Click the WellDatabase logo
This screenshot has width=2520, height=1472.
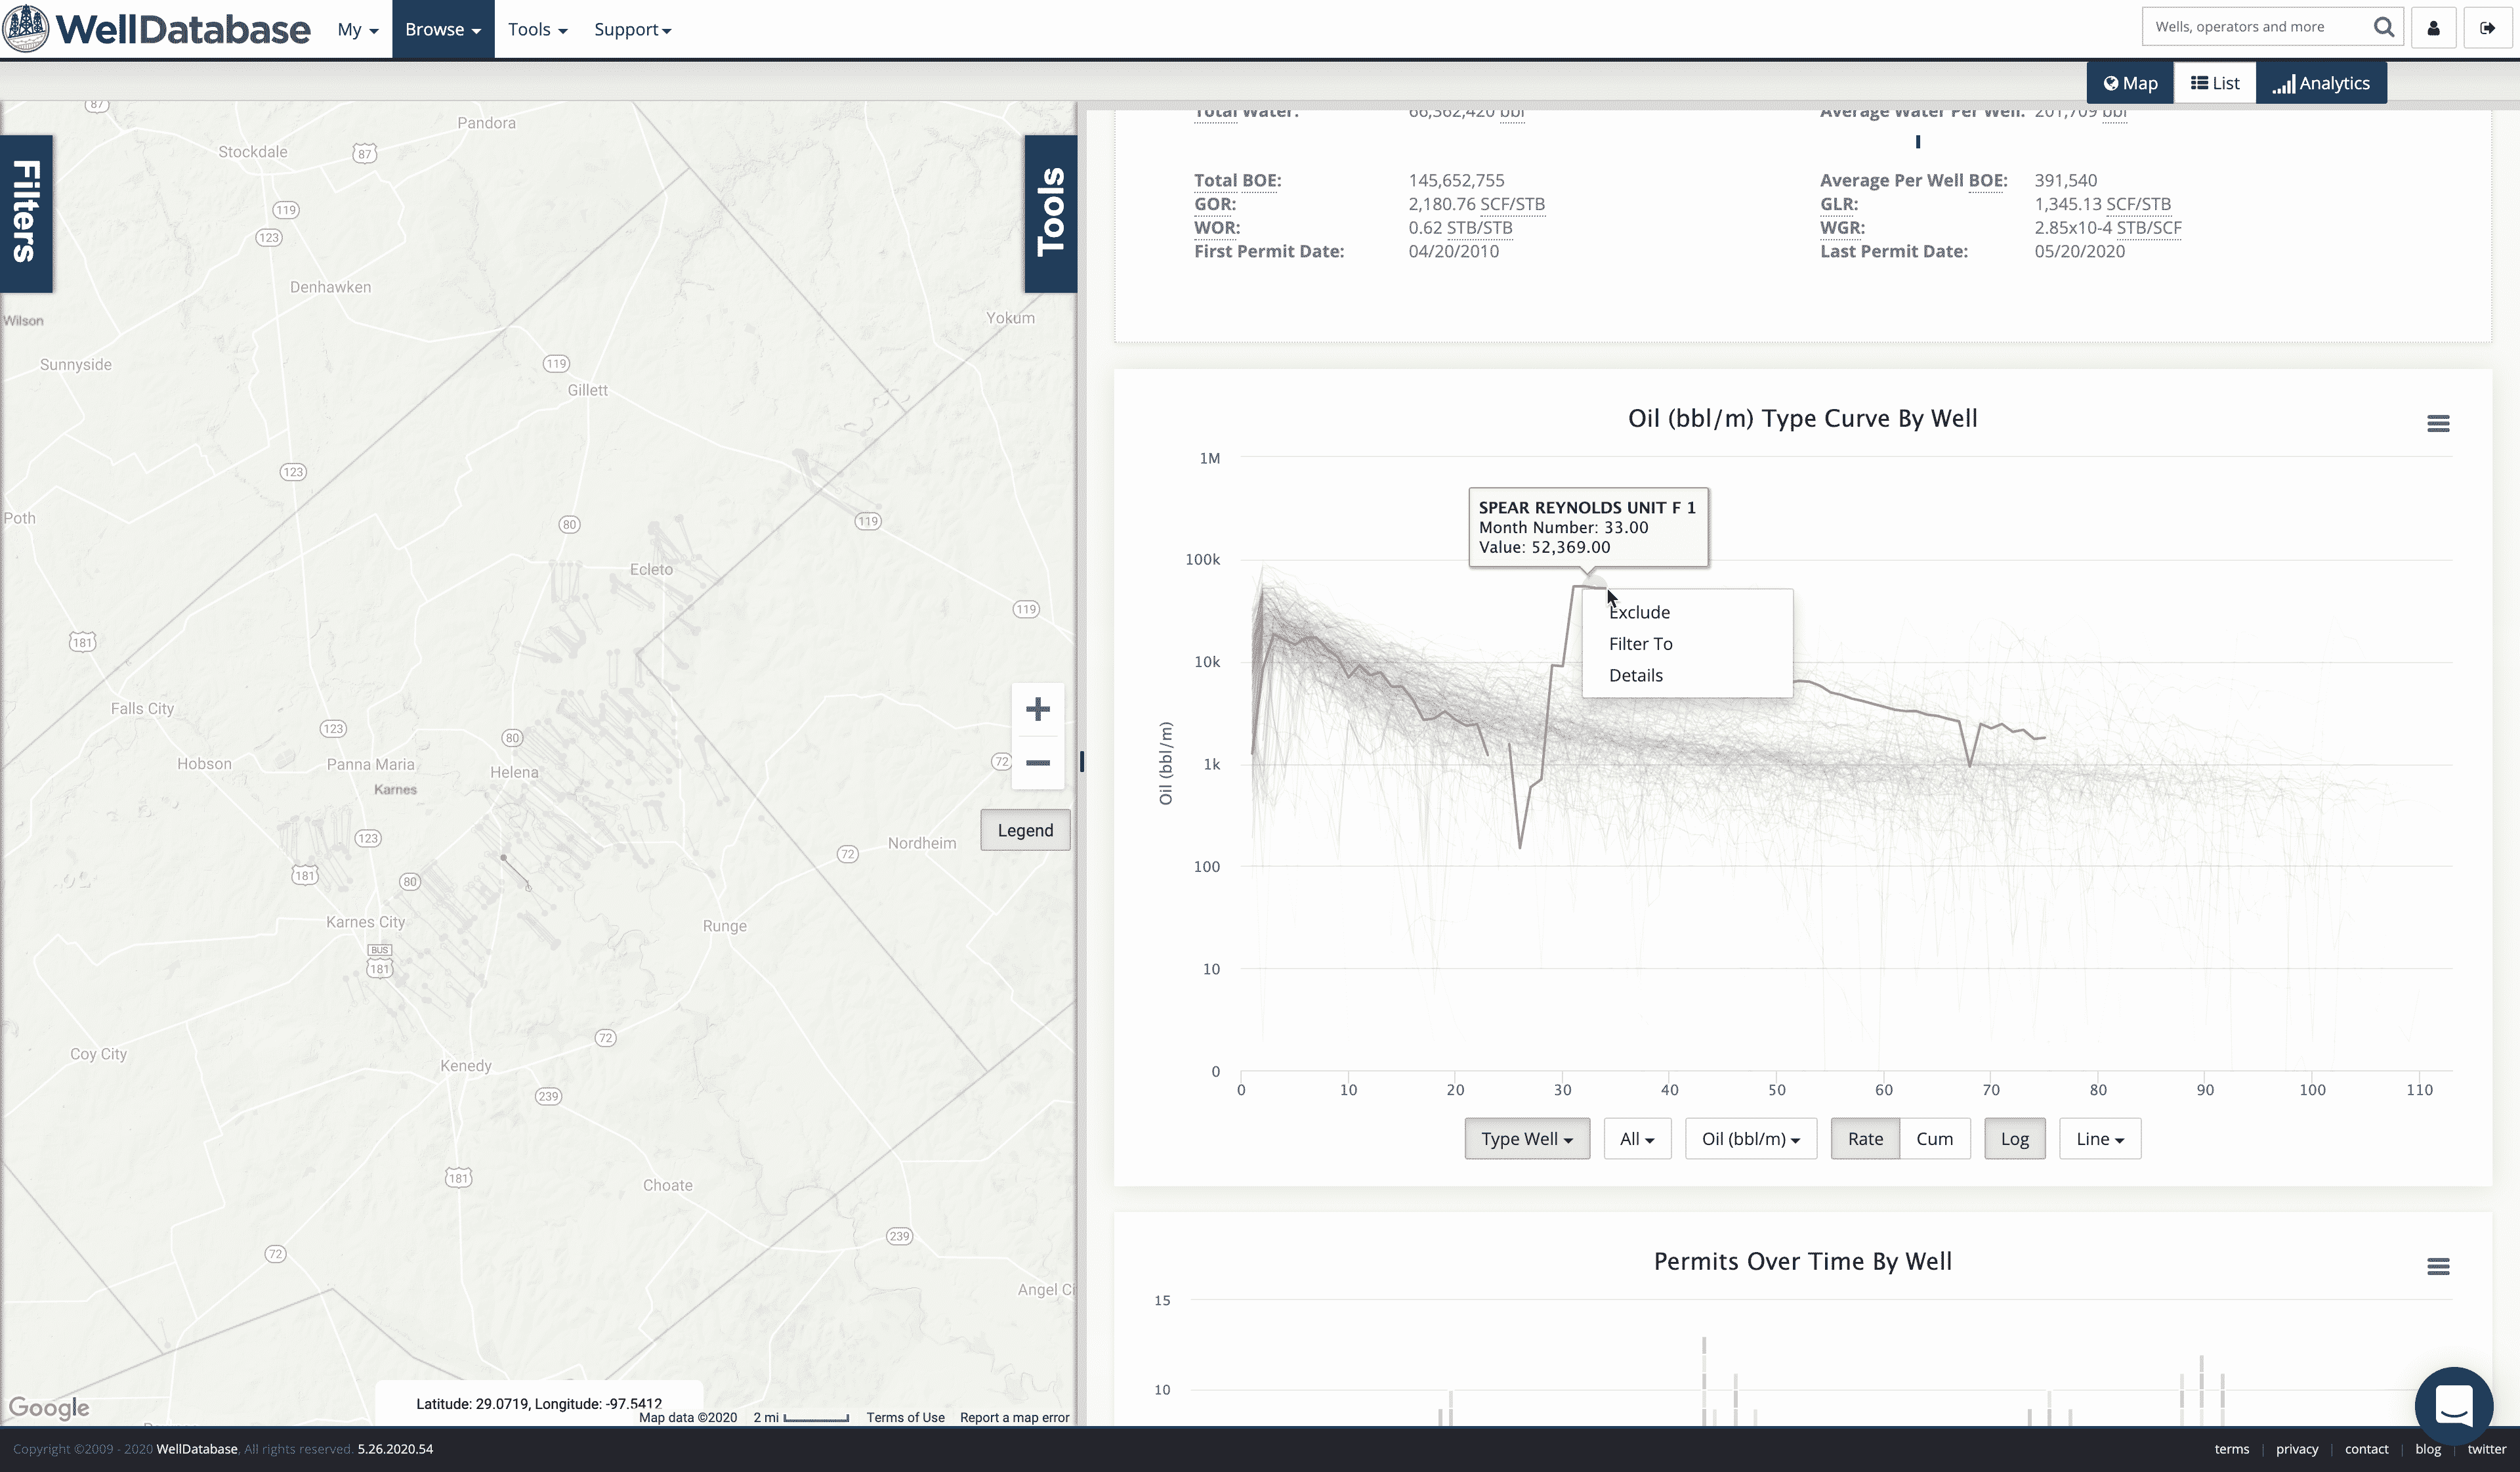[157, 28]
